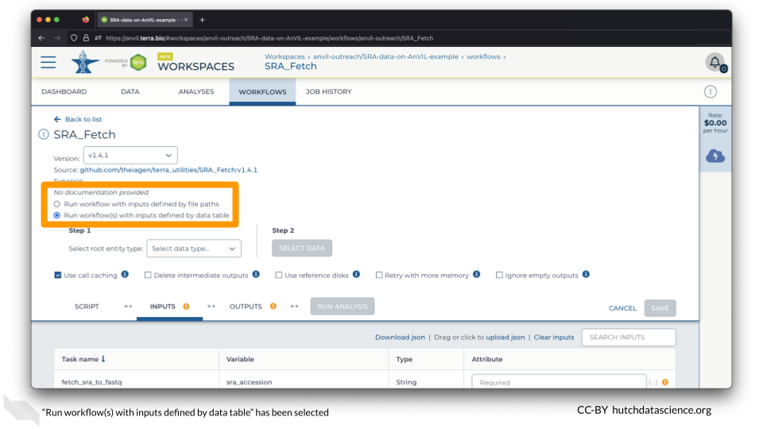The width and height of the screenshot is (763, 429).
Task: Show info about retry with more memory
Action: click(476, 274)
